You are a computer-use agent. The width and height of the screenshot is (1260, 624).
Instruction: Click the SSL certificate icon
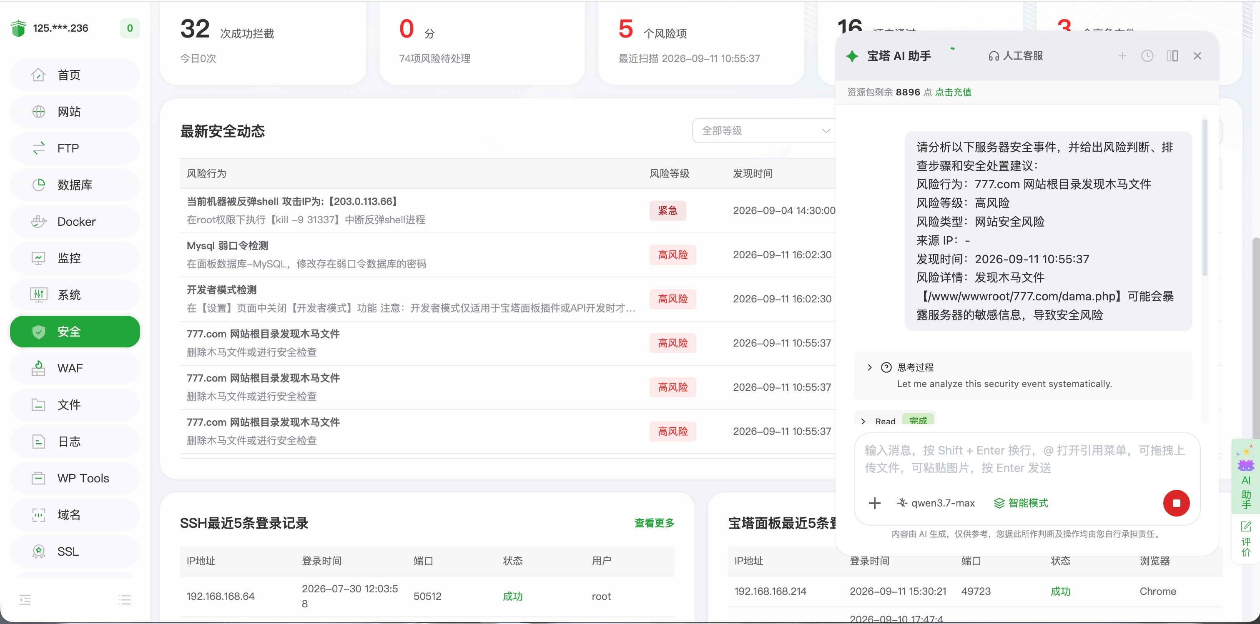[39, 552]
